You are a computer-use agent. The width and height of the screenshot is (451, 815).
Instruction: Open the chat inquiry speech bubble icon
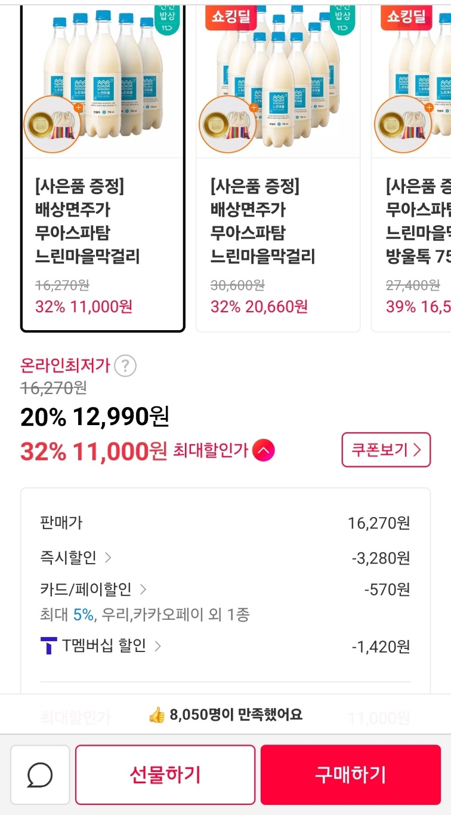click(40, 775)
